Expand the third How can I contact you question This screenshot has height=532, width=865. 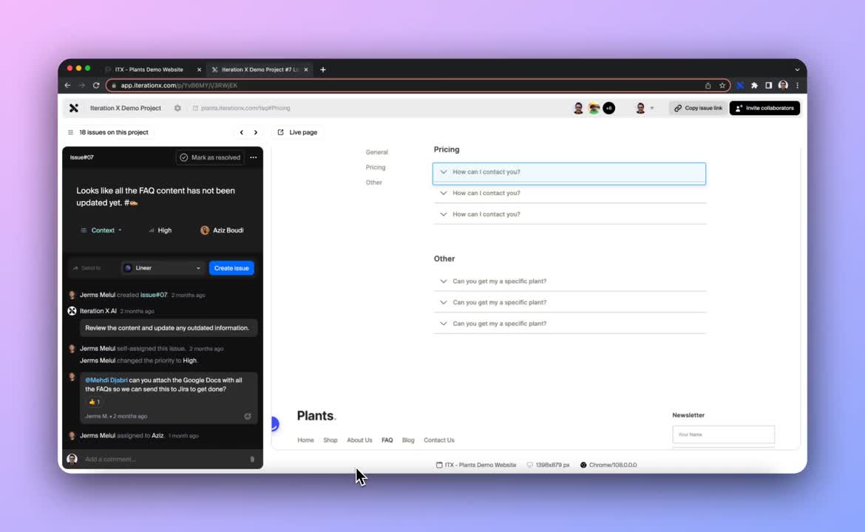569,214
